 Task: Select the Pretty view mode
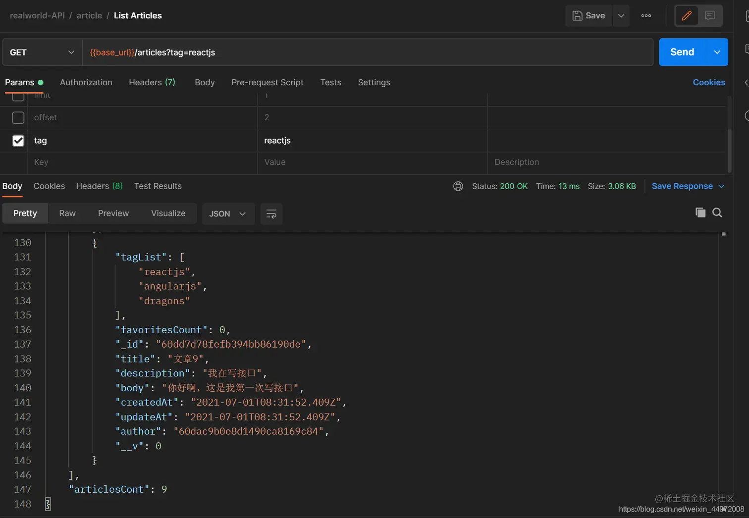[25, 213]
